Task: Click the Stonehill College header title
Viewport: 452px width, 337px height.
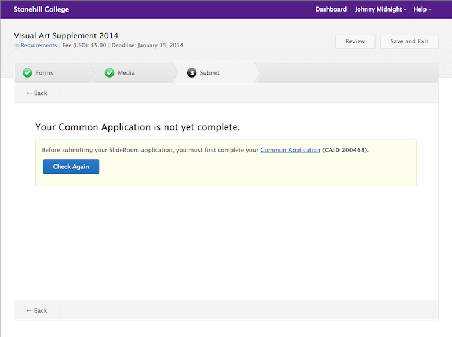Action: point(42,9)
